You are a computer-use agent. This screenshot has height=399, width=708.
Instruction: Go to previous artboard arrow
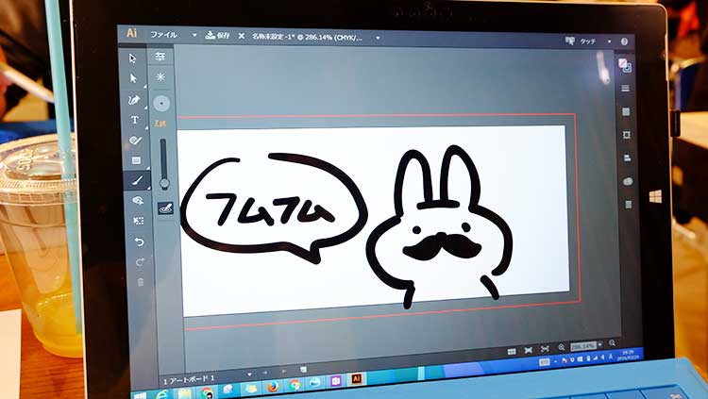pyautogui.click(x=265, y=373)
